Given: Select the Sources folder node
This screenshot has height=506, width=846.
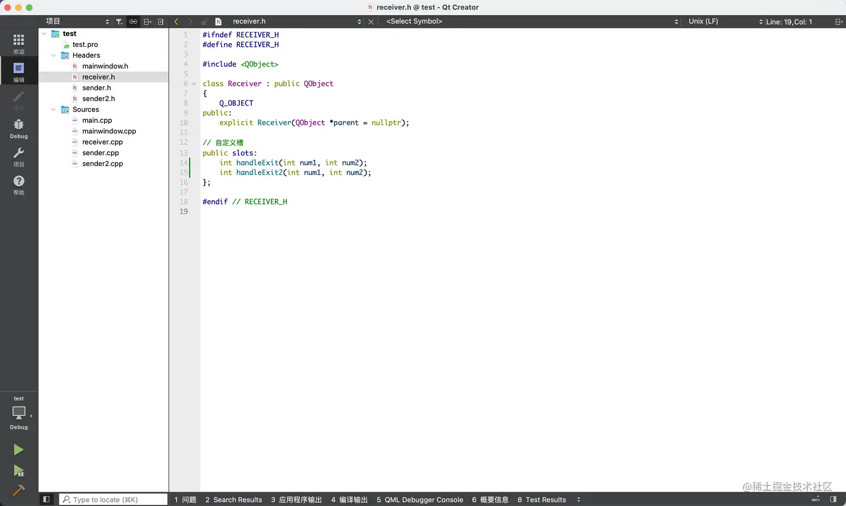Looking at the screenshot, I should pyautogui.click(x=86, y=110).
